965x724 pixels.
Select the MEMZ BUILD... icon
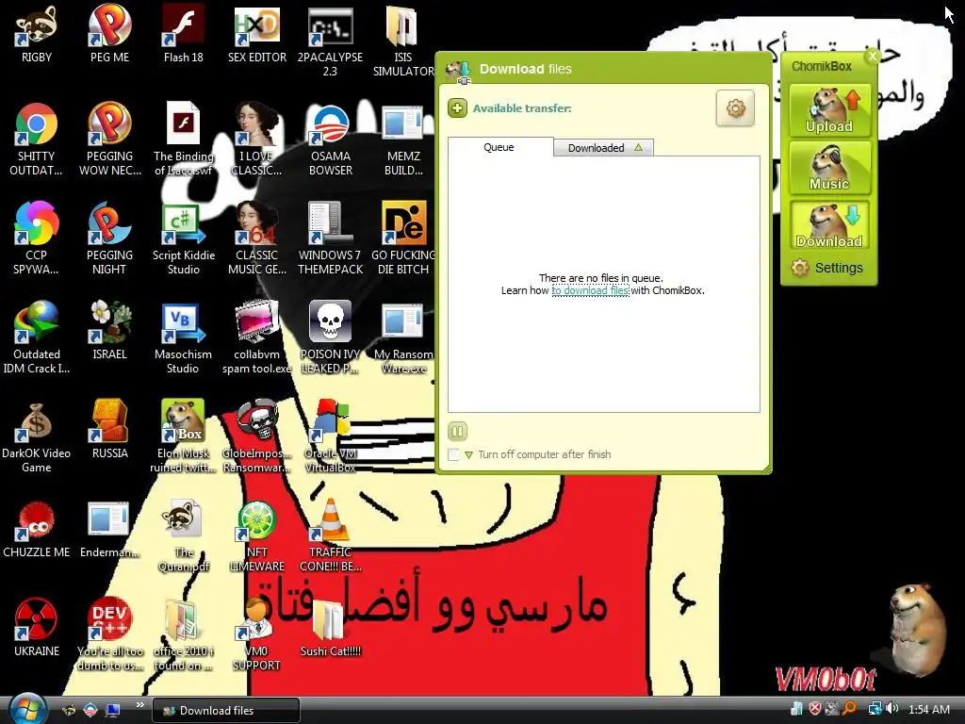[x=403, y=140]
